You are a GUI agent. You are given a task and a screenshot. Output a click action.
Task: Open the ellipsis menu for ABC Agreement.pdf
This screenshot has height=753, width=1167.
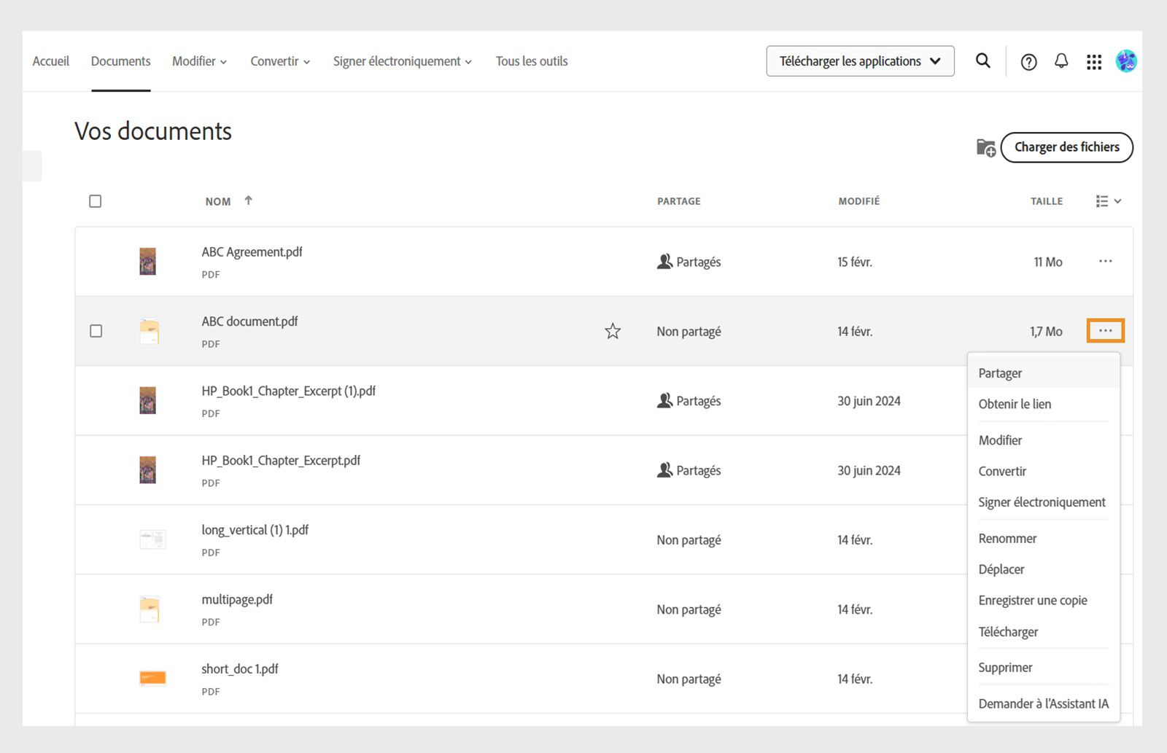tap(1106, 261)
